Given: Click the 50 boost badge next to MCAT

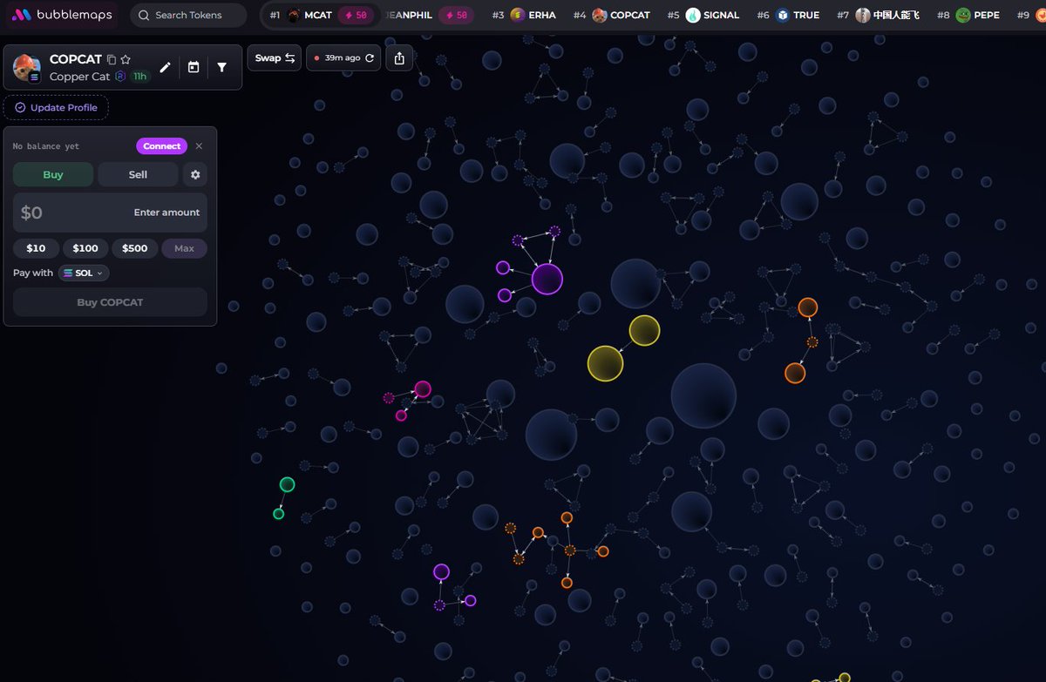Looking at the screenshot, I should point(357,15).
